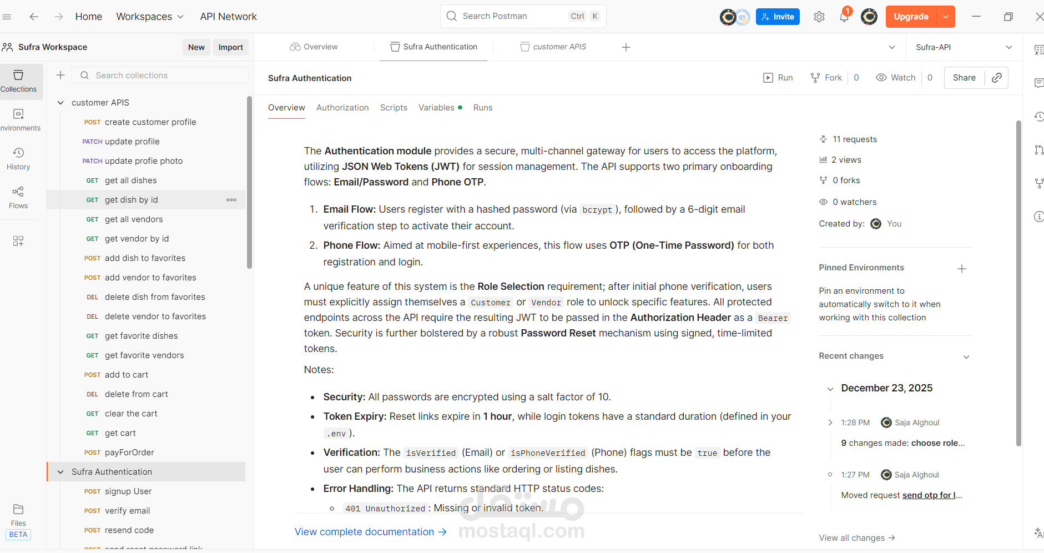Collapse the customer APIS collection

tap(60, 103)
